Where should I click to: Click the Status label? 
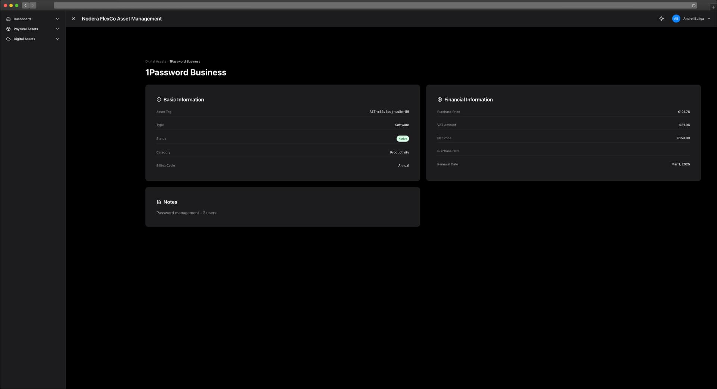[x=161, y=139]
